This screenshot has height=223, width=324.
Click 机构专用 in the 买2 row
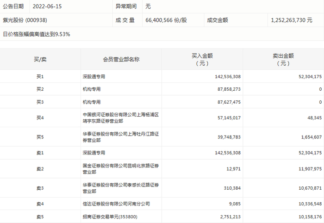(x=92, y=89)
